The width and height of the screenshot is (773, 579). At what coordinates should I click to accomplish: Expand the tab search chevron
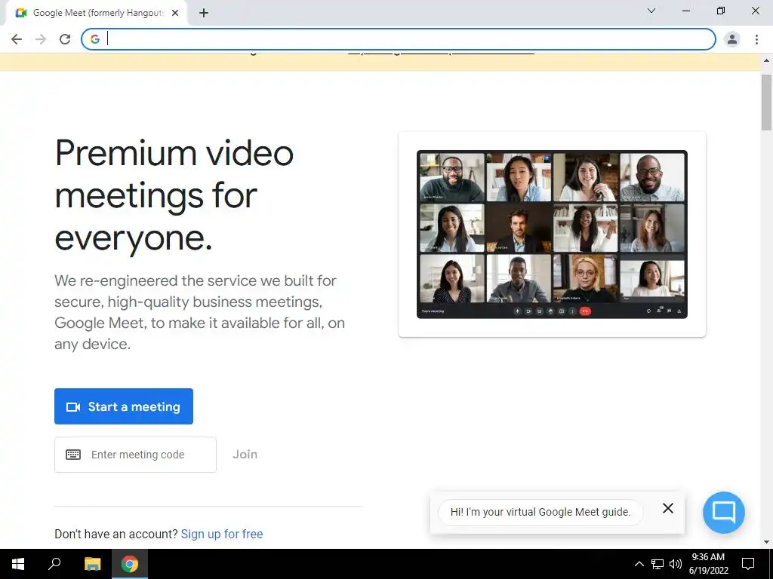[651, 11]
